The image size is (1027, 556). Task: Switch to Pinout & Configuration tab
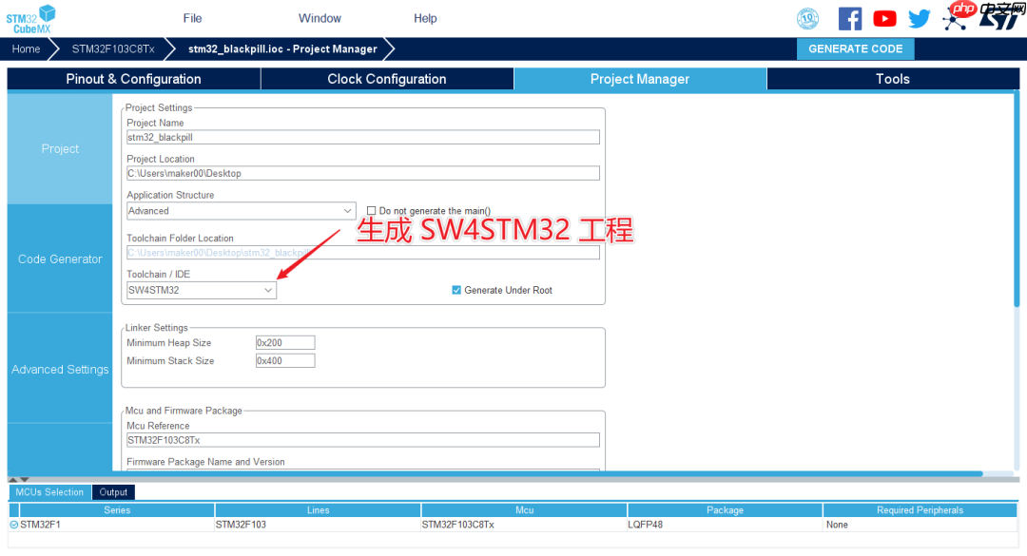coord(134,79)
